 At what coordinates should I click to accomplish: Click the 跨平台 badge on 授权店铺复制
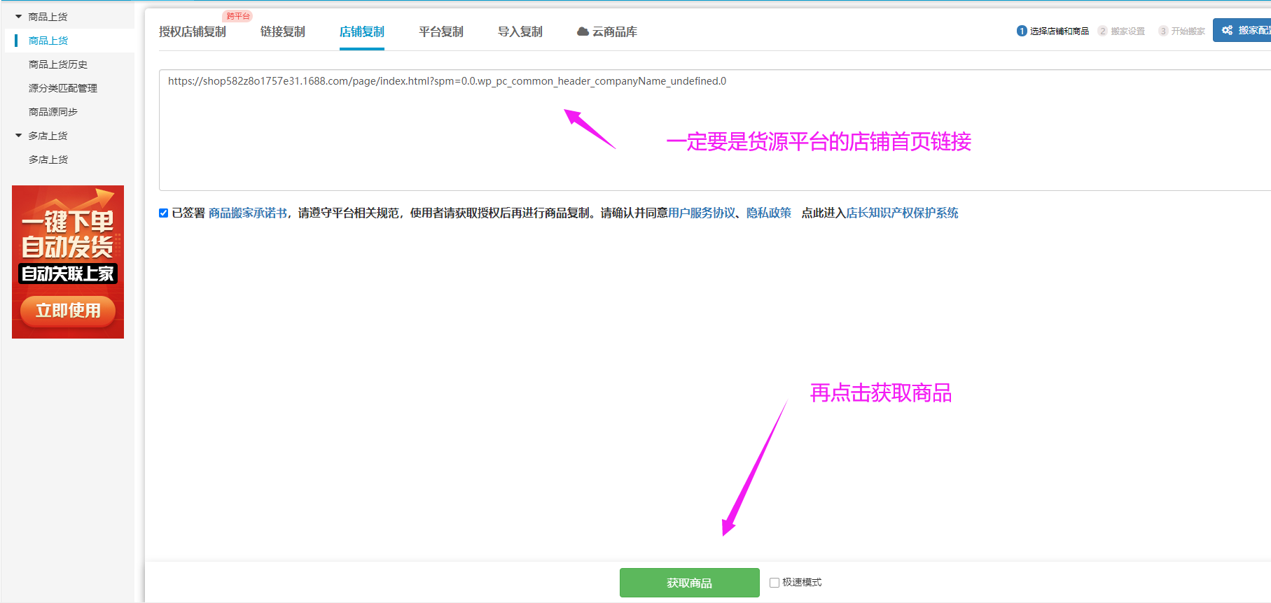(x=238, y=16)
